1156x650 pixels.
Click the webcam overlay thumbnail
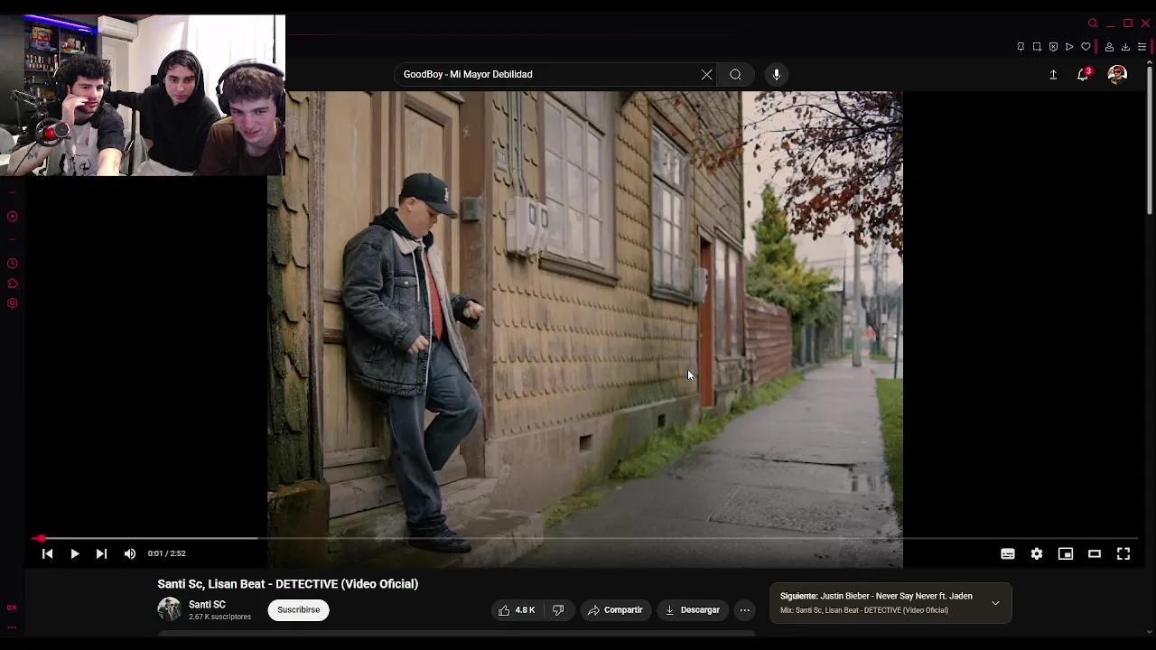pos(142,95)
